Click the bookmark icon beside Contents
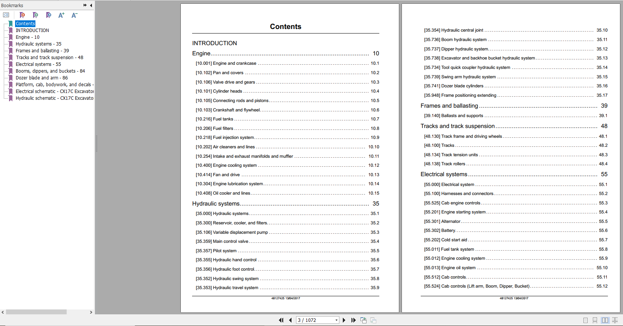Screen dimensions: 623x326 (11, 24)
